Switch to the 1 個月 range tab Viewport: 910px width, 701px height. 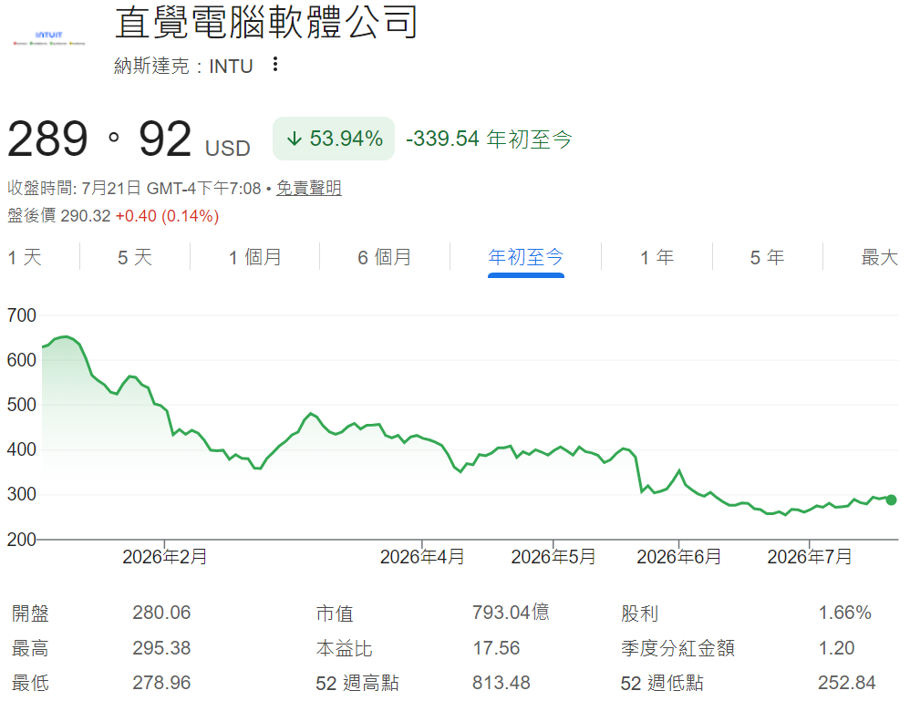tap(254, 257)
